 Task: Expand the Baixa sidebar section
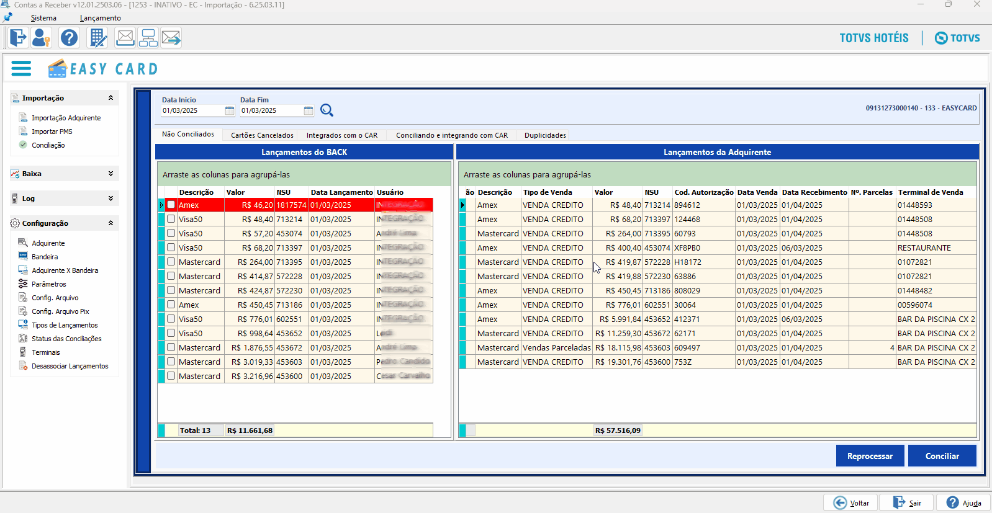coord(110,174)
